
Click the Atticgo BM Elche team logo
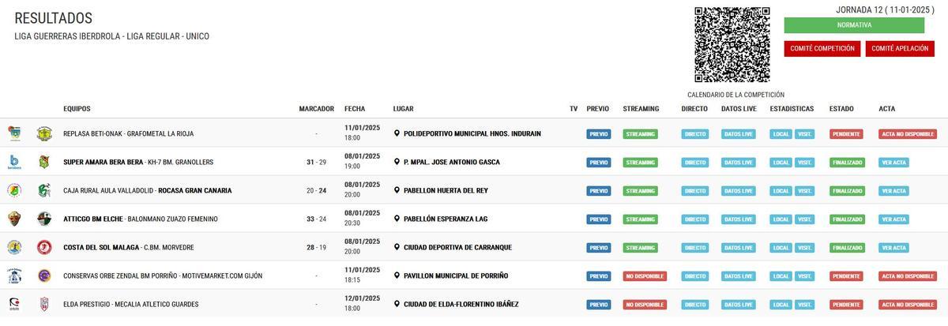(14, 219)
